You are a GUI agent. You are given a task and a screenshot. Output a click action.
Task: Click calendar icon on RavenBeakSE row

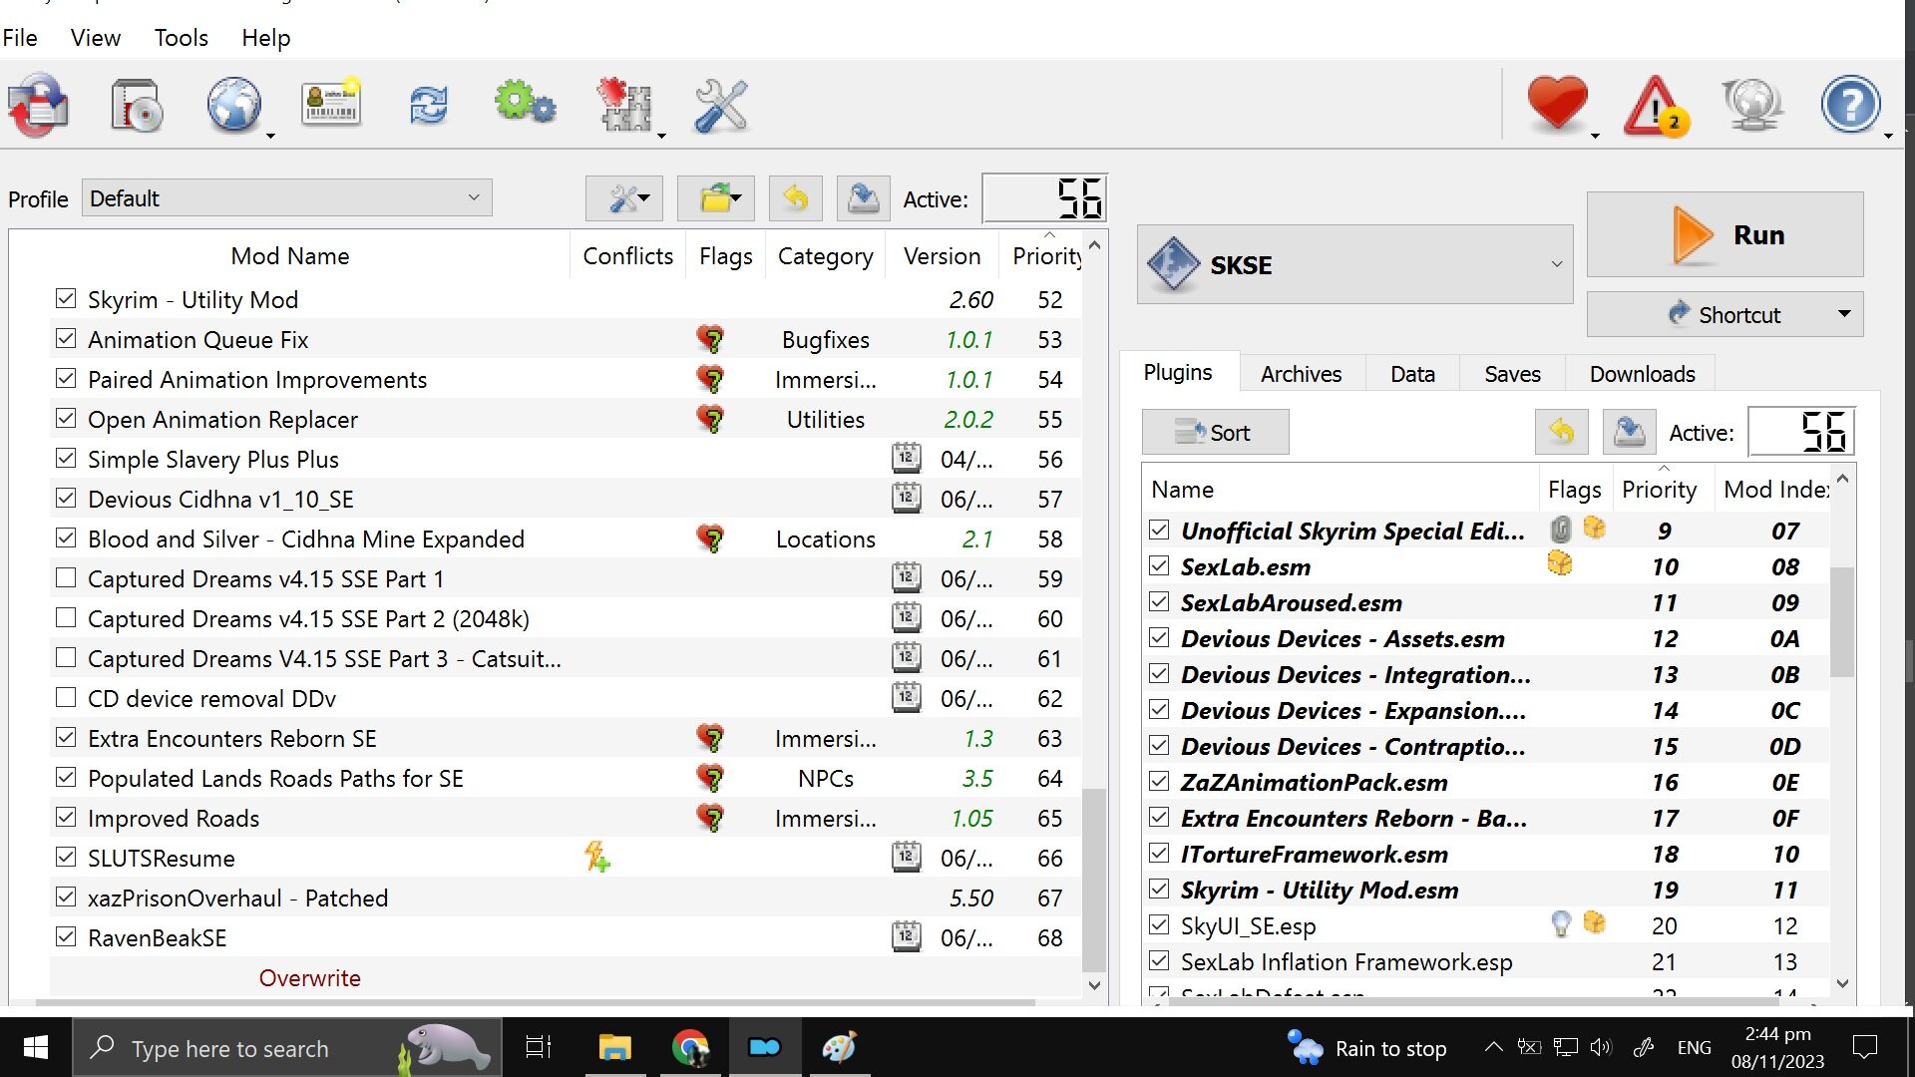tap(906, 937)
